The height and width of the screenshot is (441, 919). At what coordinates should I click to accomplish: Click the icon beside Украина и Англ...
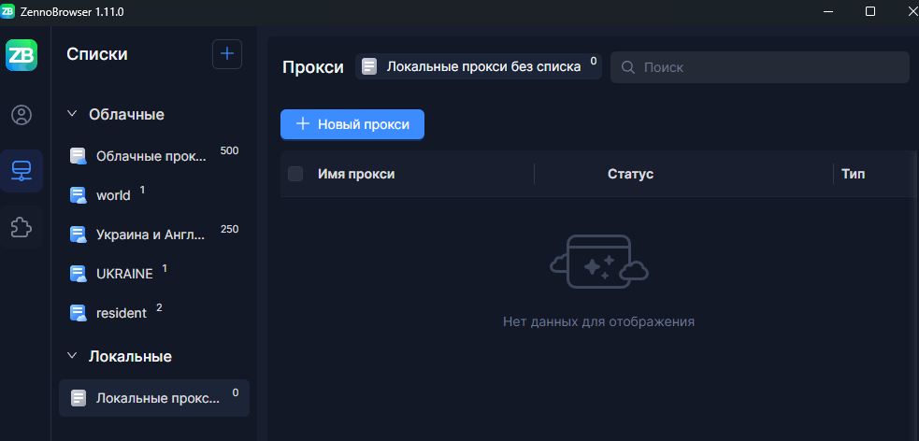tap(78, 235)
